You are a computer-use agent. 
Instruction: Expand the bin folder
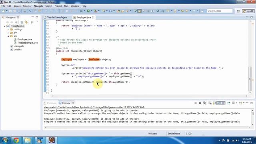[x=8, y=33]
